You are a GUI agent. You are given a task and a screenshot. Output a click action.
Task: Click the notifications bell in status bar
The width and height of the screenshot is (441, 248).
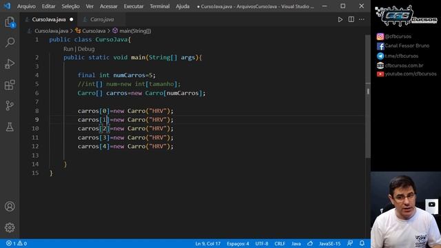(x=362, y=243)
